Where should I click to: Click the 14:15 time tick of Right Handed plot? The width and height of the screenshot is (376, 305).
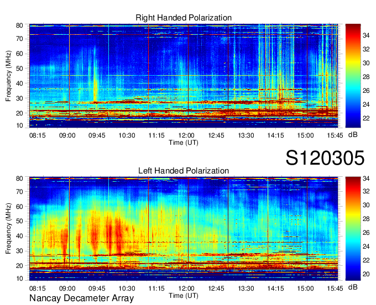click(276, 135)
